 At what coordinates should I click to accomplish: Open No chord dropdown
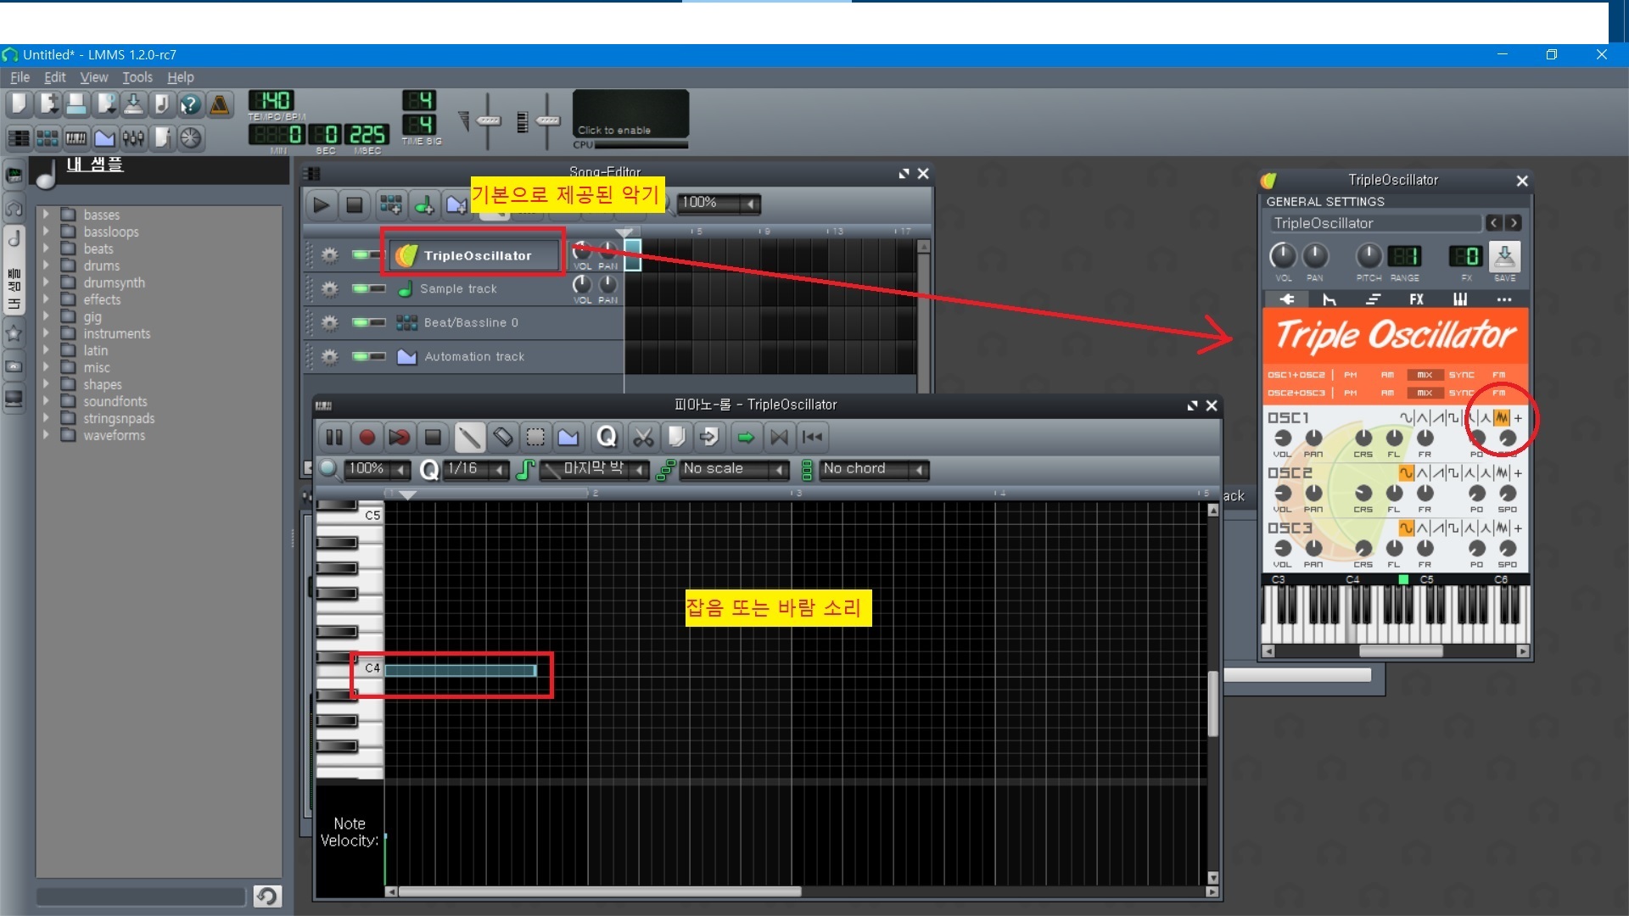click(874, 469)
